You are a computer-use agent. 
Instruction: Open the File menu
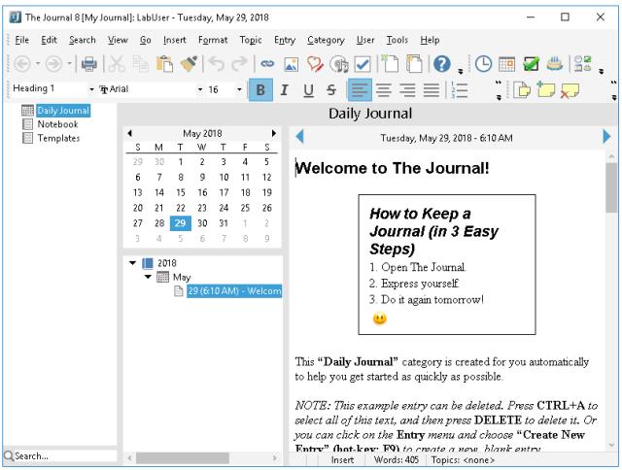[x=21, y=40]
